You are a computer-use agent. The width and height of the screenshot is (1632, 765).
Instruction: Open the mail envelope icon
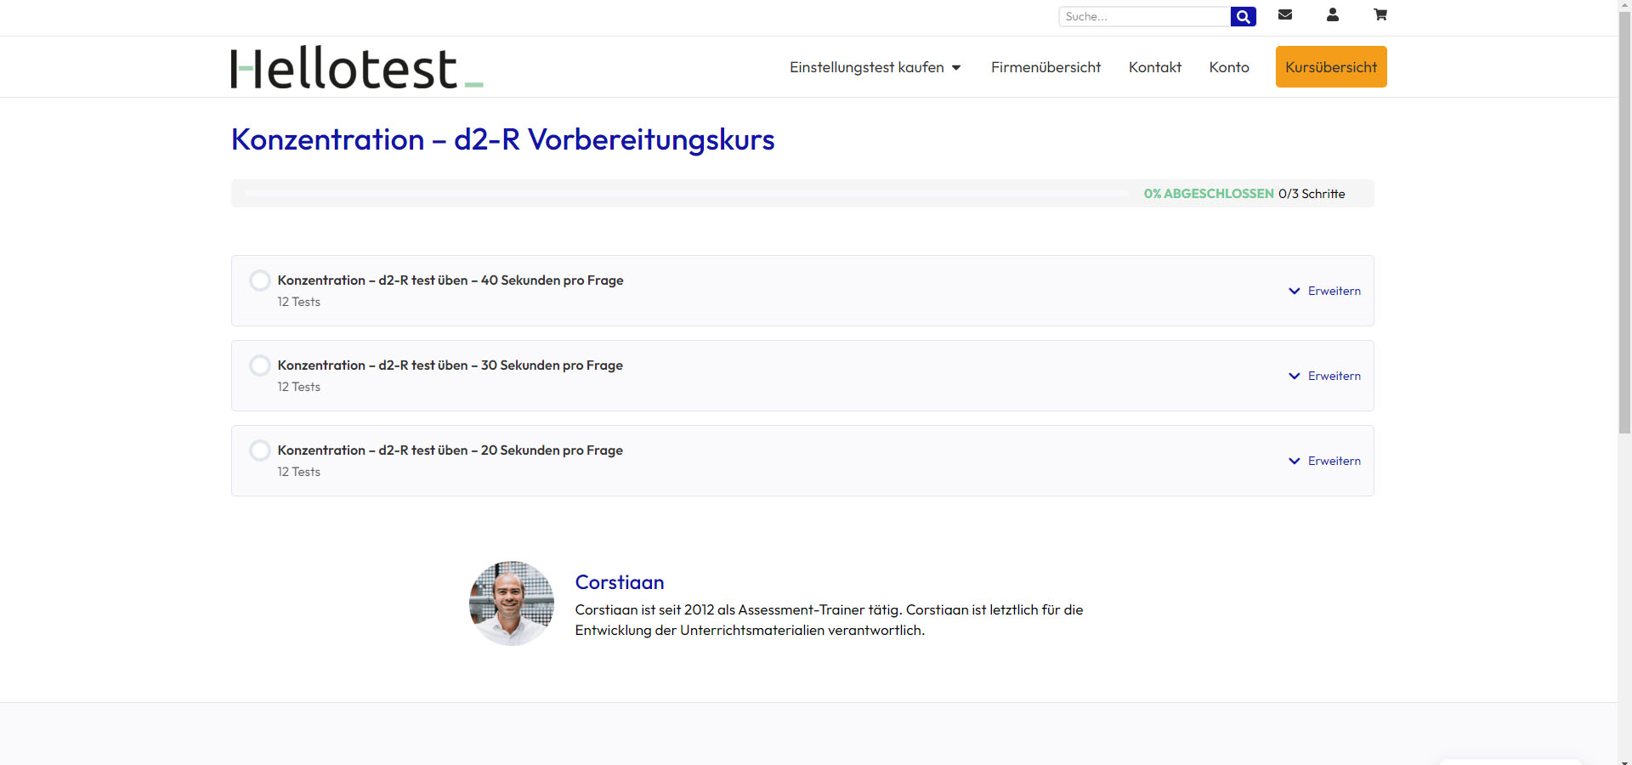pyautogui.click(x=1285, y=14)
